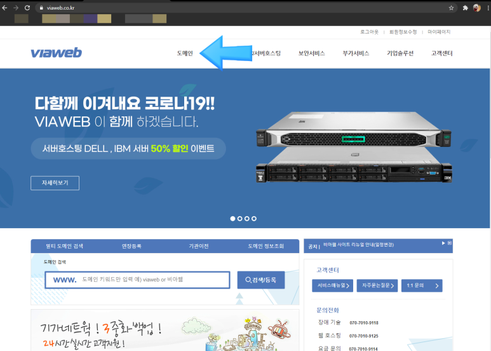Click the notice play arrow icon
491x351 pixels.
click(x=443, y=243)
